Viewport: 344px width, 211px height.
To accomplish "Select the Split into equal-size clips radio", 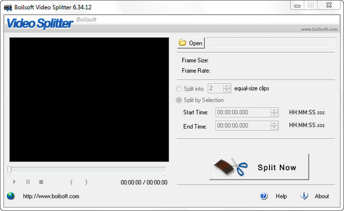I will tap(179, 89).
